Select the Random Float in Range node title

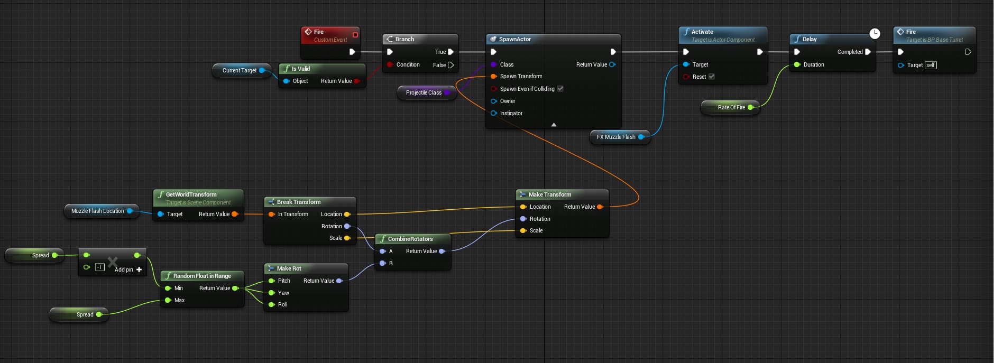point(202,276)
